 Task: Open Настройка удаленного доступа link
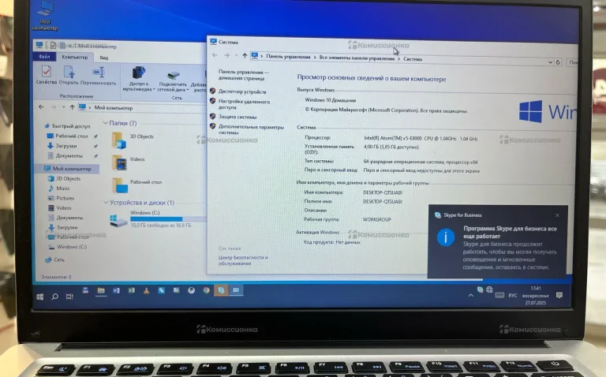pos(245,104)
